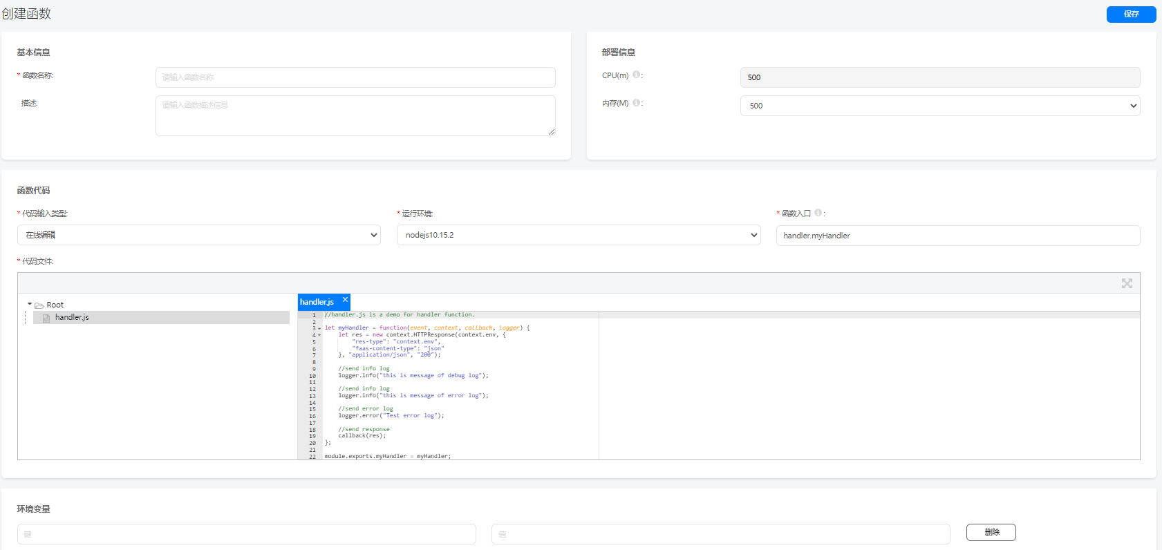Click the handler.myHandler entry input

(x=958, y=236)
